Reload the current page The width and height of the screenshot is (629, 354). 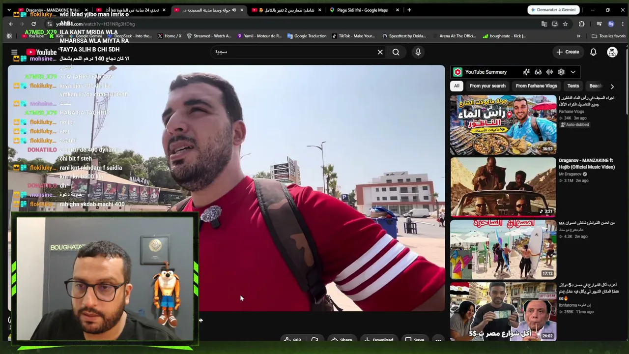pos(33,24)
